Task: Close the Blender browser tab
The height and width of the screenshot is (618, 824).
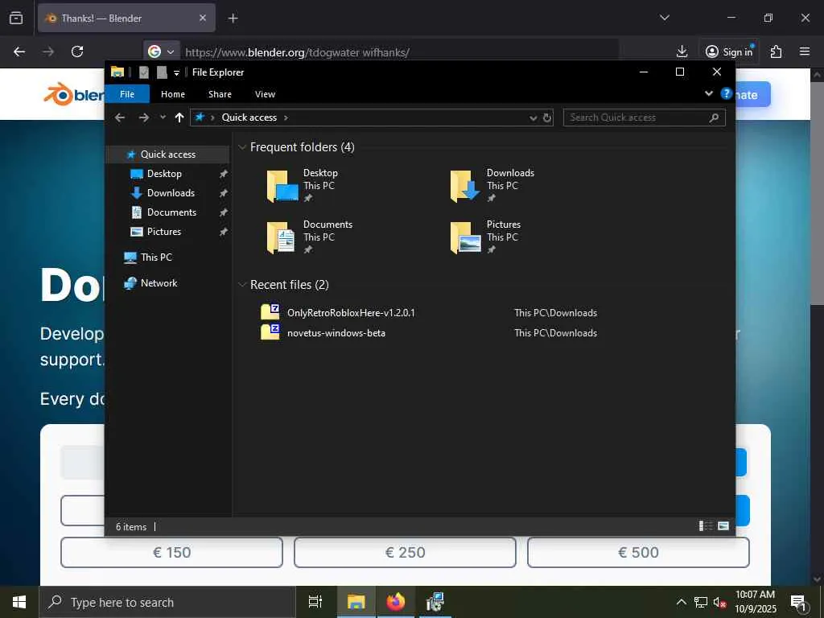Action: click(x=203, y=19)
